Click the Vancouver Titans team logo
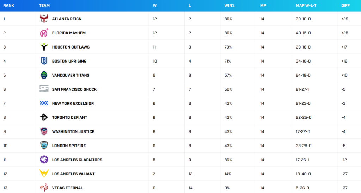The height and width of the screenshot is (193, 361). (44, 75)
